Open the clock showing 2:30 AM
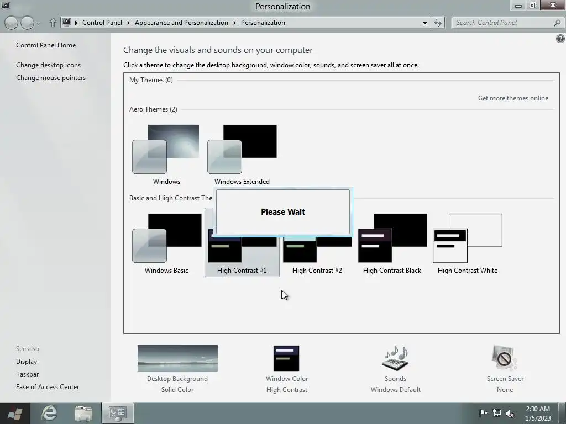This screenshot has height=424, width=566. coord(538,414)
